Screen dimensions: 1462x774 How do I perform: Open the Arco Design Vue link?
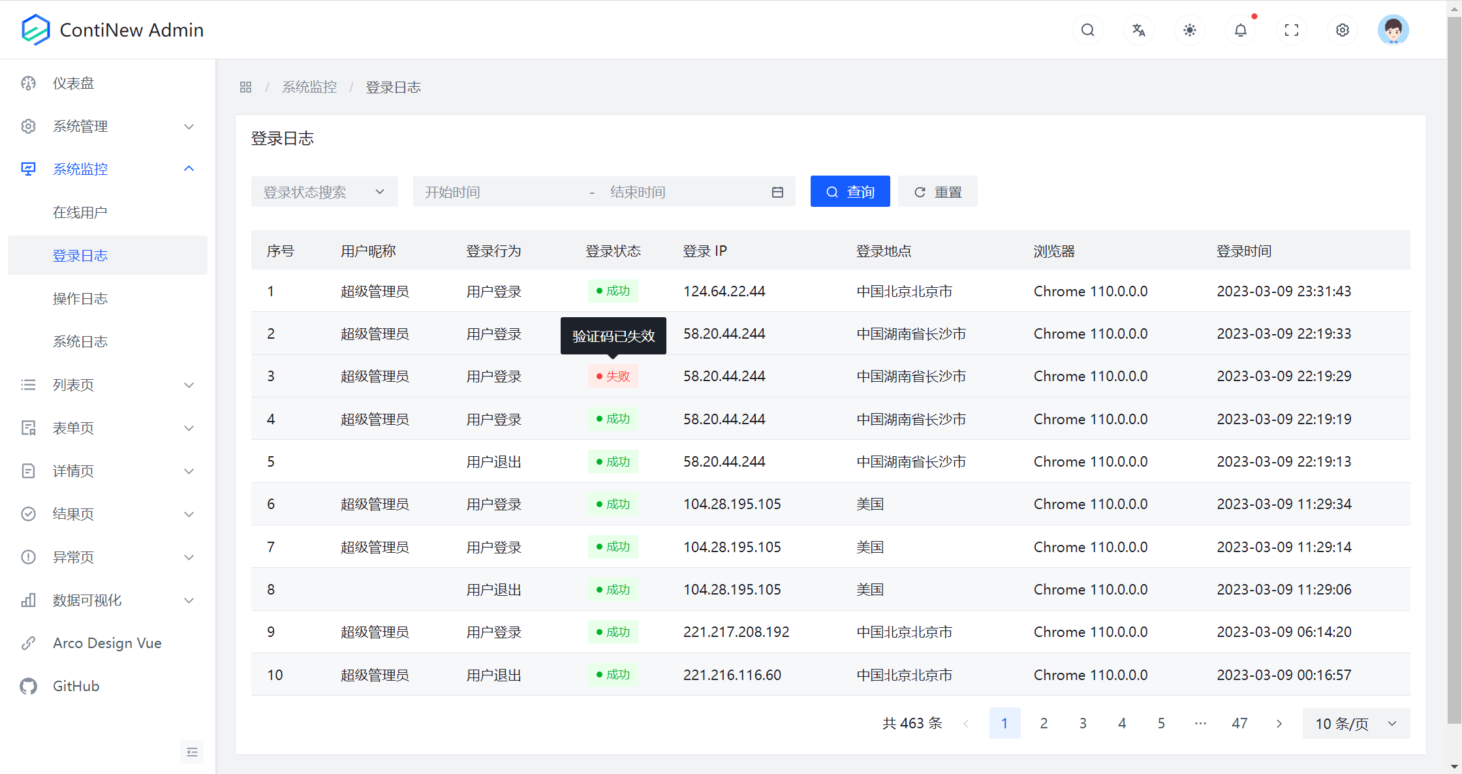(x=108, y=643)
